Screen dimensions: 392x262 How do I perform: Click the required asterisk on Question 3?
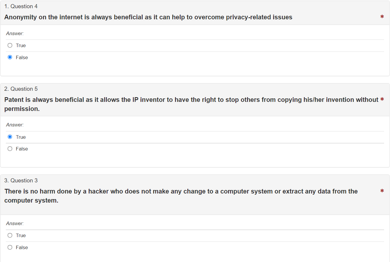382,191
